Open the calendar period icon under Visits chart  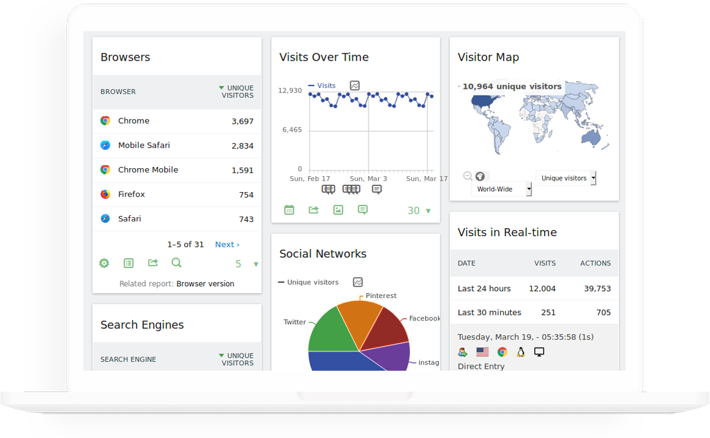[289, 210]
